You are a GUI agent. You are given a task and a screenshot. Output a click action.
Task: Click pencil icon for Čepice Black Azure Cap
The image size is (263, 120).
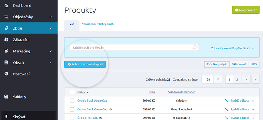click(227, 101)
